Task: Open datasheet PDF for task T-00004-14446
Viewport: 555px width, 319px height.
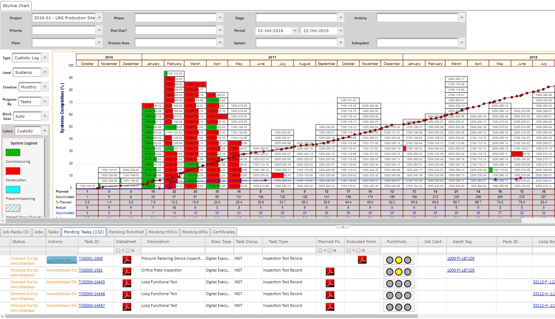Action: 127,295
